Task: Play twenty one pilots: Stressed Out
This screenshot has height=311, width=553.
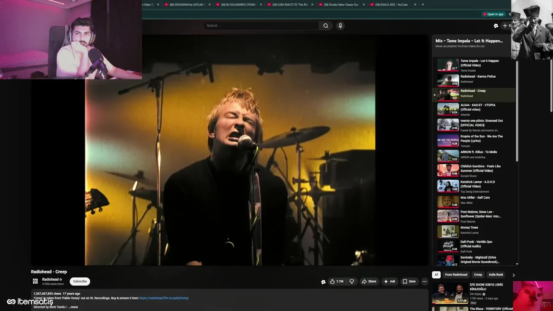Action: click(474, 125)
